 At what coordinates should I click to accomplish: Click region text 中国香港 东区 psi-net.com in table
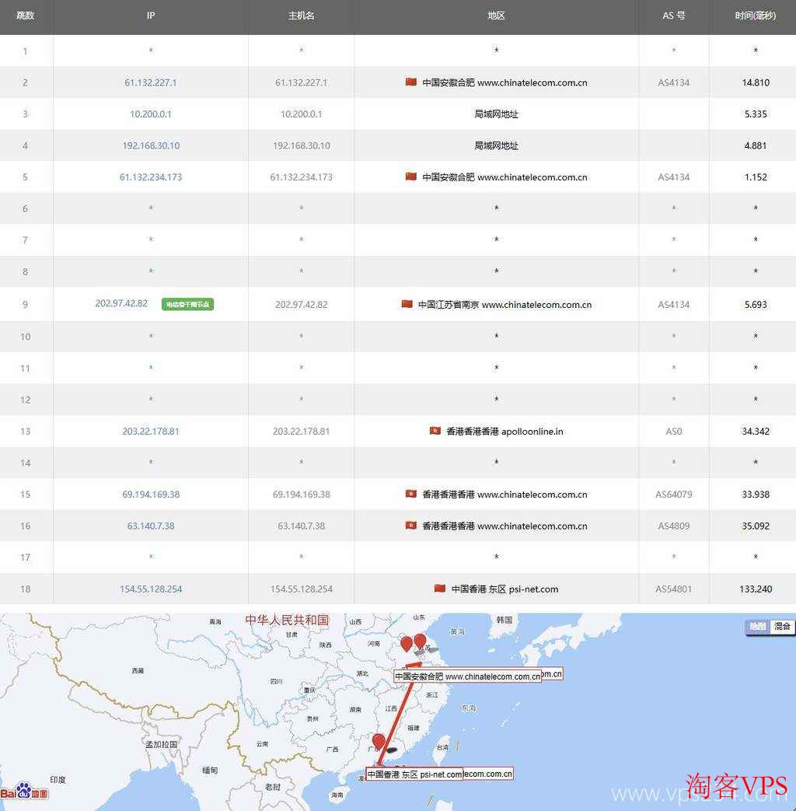point(504,589)
